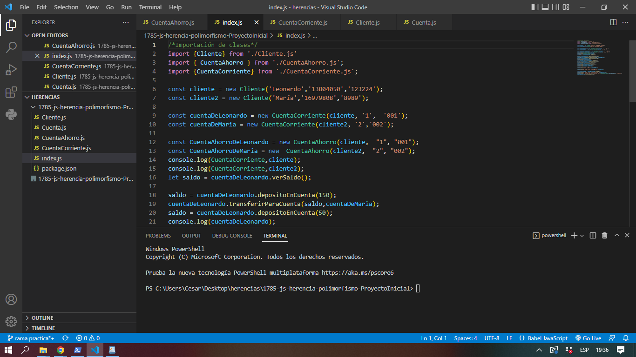Viewport: 636px width, 357px height.
Task: Open Chrome from the taskbar
Action: 61,350
